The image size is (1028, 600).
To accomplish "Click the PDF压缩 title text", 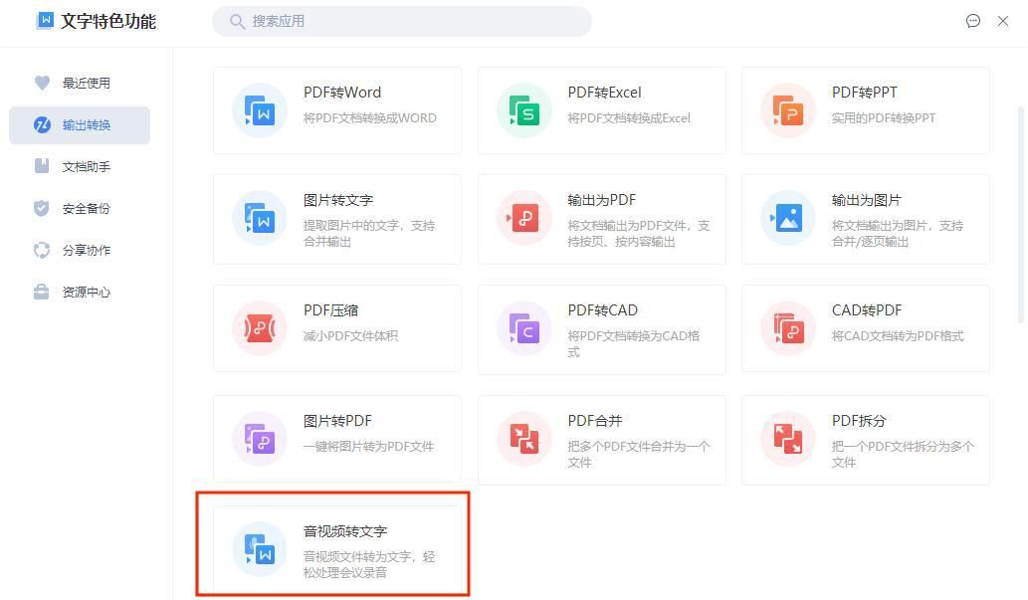I will pos(330,310).
